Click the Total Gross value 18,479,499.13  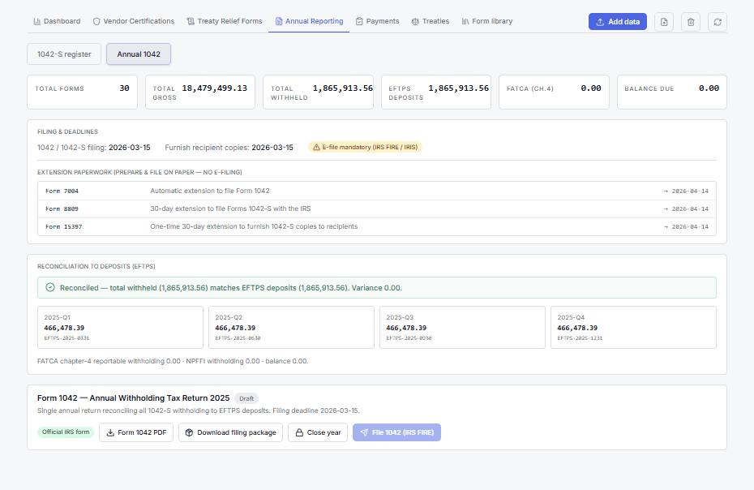(215, 88)
